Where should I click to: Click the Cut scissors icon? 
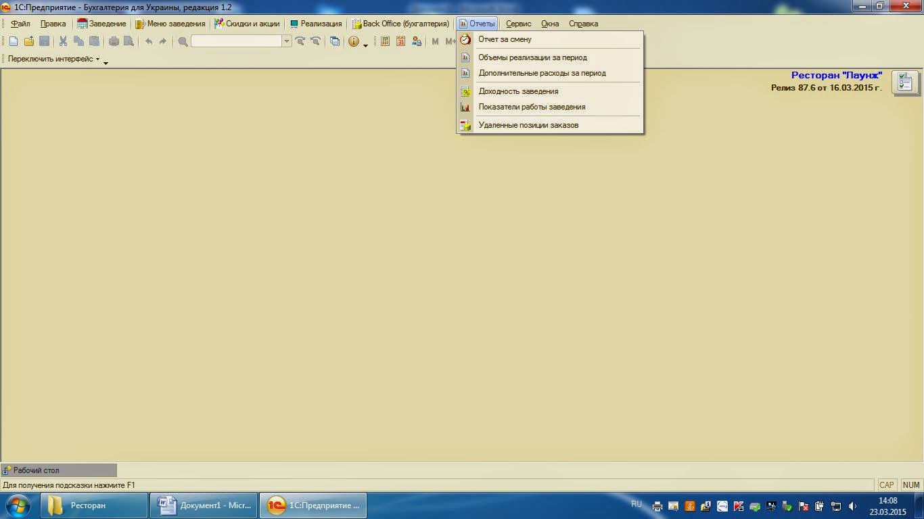click(x=63, y=41)
